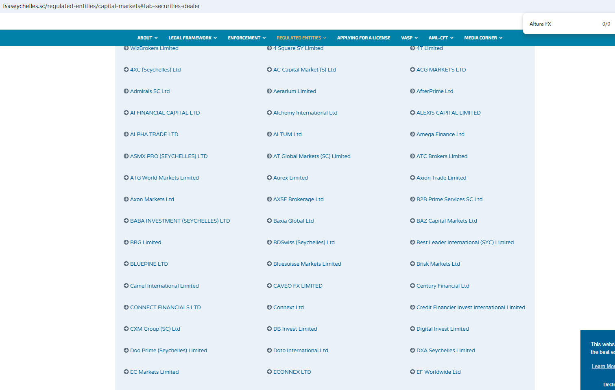
Task: Expand the LEGAL FRAMEWORK menu
Action: click(192, 38)
